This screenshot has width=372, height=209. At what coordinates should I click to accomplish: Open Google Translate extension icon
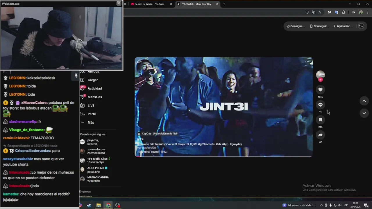(336, 12)
